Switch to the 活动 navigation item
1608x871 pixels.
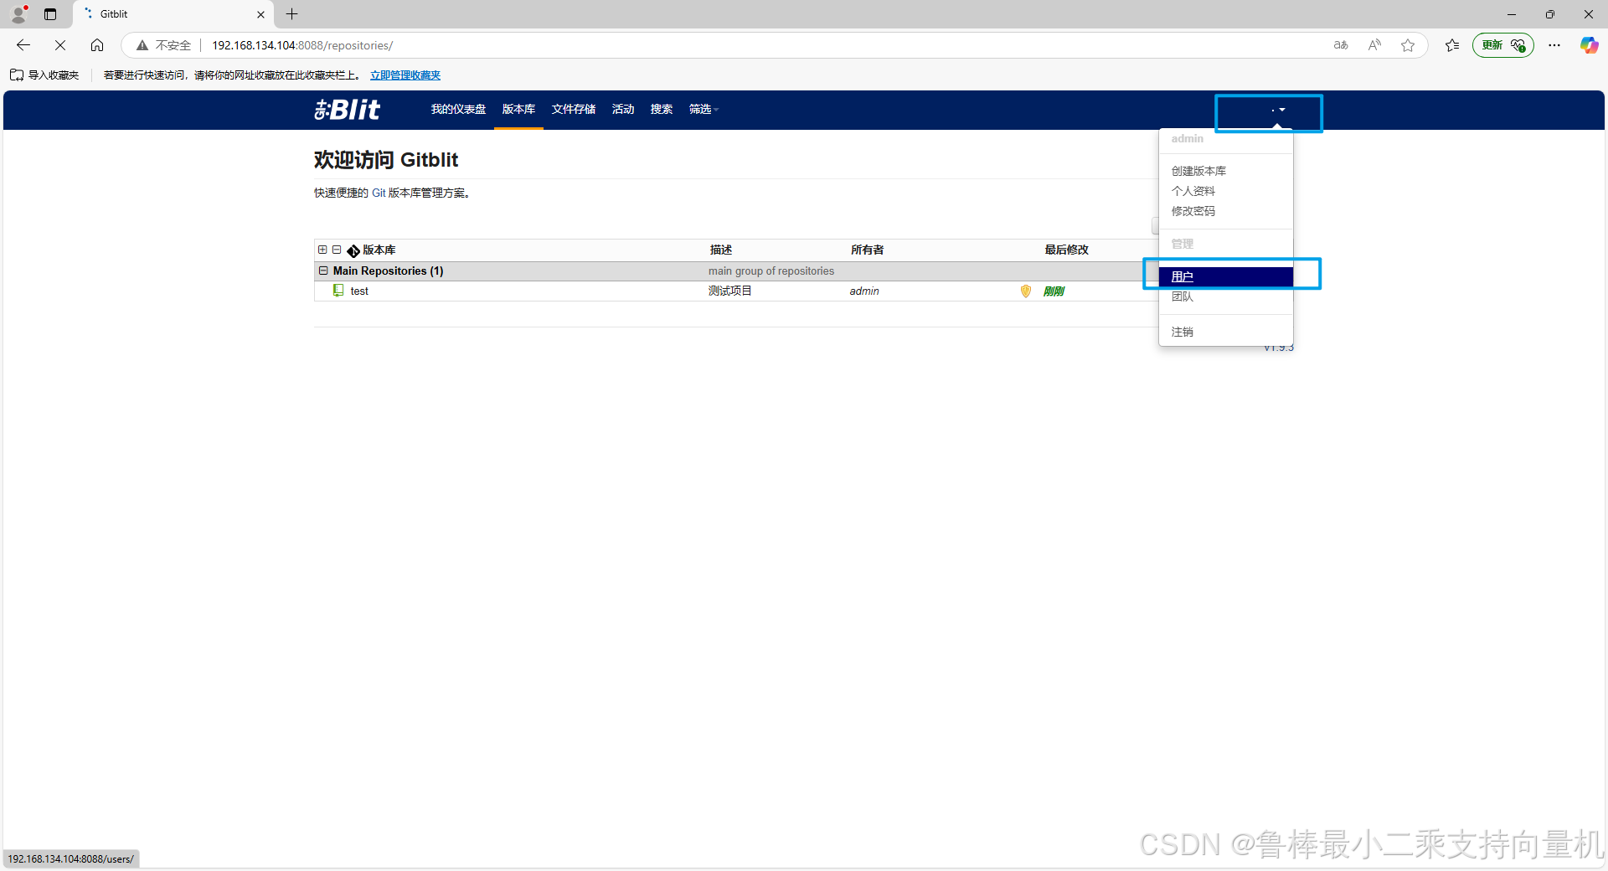622,109
